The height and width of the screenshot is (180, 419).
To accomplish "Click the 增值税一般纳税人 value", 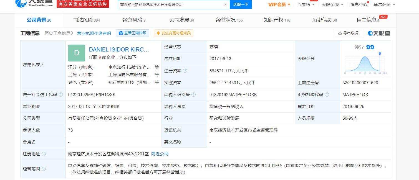I will tap(226, 107).
